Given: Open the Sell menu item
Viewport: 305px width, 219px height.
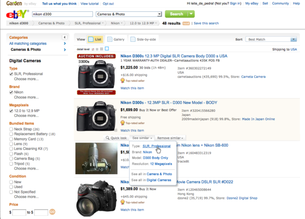Looking at the screenshot, I should pyautogui.click(x=265, y=4).
